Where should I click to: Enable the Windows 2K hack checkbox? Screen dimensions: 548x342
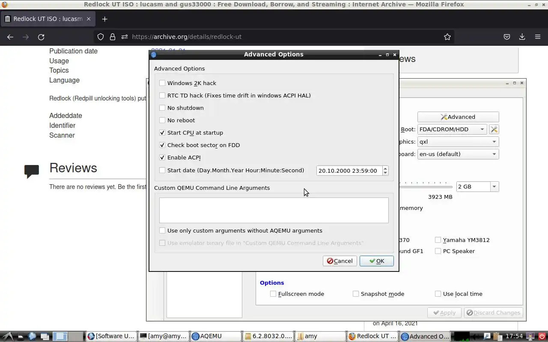pos(162,83)
